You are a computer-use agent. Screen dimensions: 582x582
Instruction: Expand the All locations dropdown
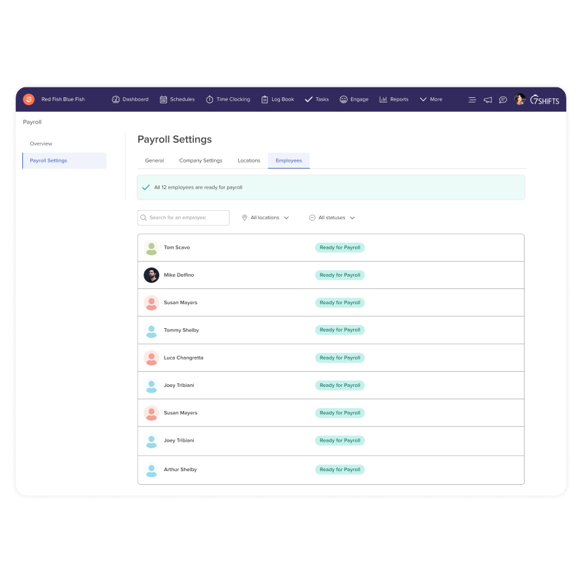click(x=264, y=217)
